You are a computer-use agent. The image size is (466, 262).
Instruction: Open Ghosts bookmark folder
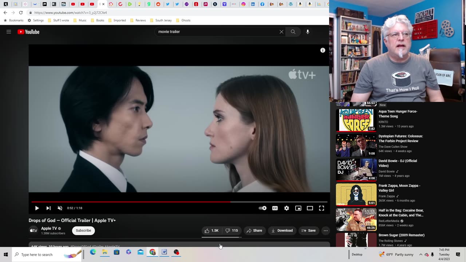pyautogui.click(x=183, y=20)
